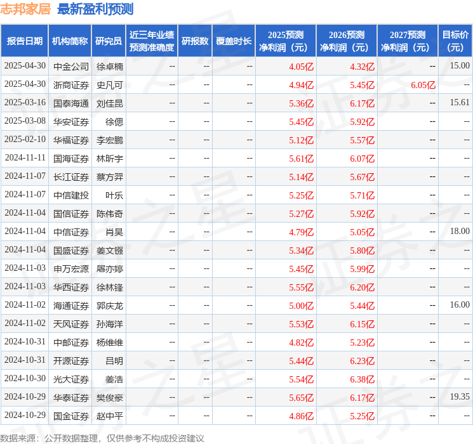This screenshot has width=473, height=444.
Task: Click the 5.00亿 forecast for 海通证券
Action: [x=301, y=306]
